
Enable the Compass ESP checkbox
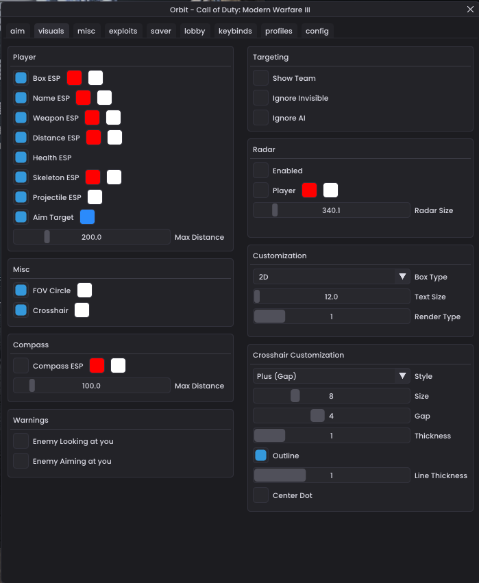pyautogui.click(x=21, y=366)
